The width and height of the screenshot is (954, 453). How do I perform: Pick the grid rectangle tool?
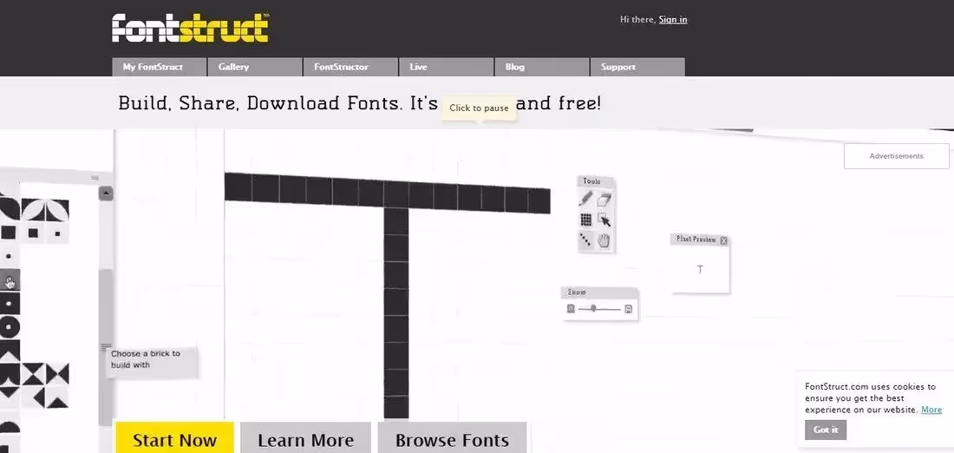586,220
